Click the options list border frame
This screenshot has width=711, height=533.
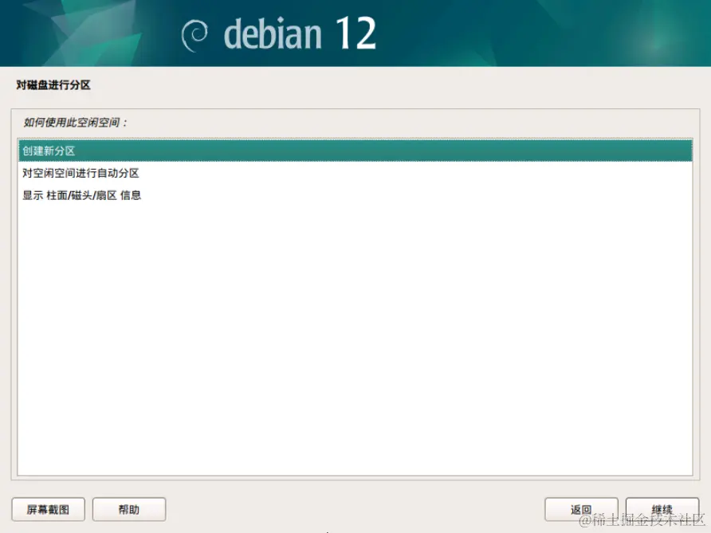pyautogui.click(x=355, y=139)
